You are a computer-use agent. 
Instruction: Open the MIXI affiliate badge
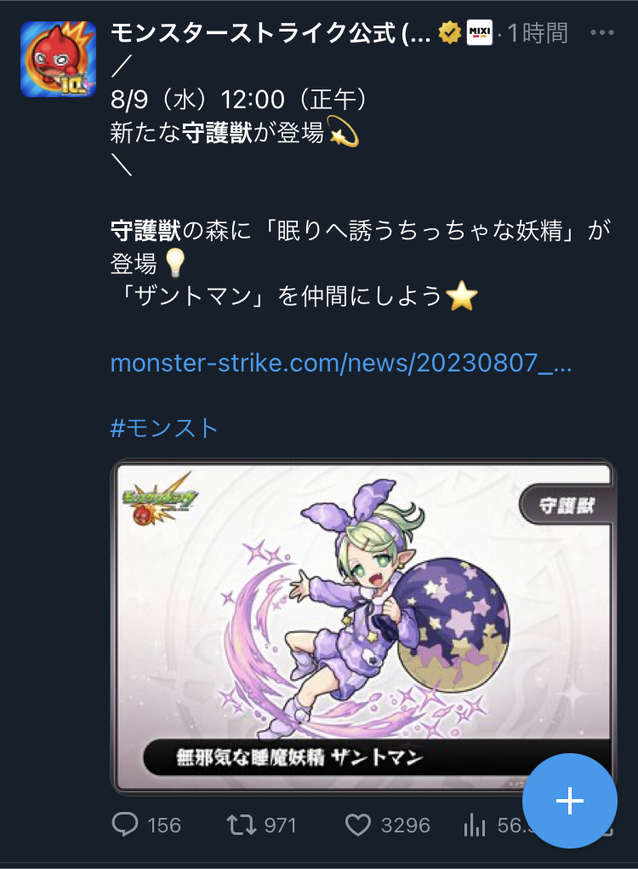(479, 33)
